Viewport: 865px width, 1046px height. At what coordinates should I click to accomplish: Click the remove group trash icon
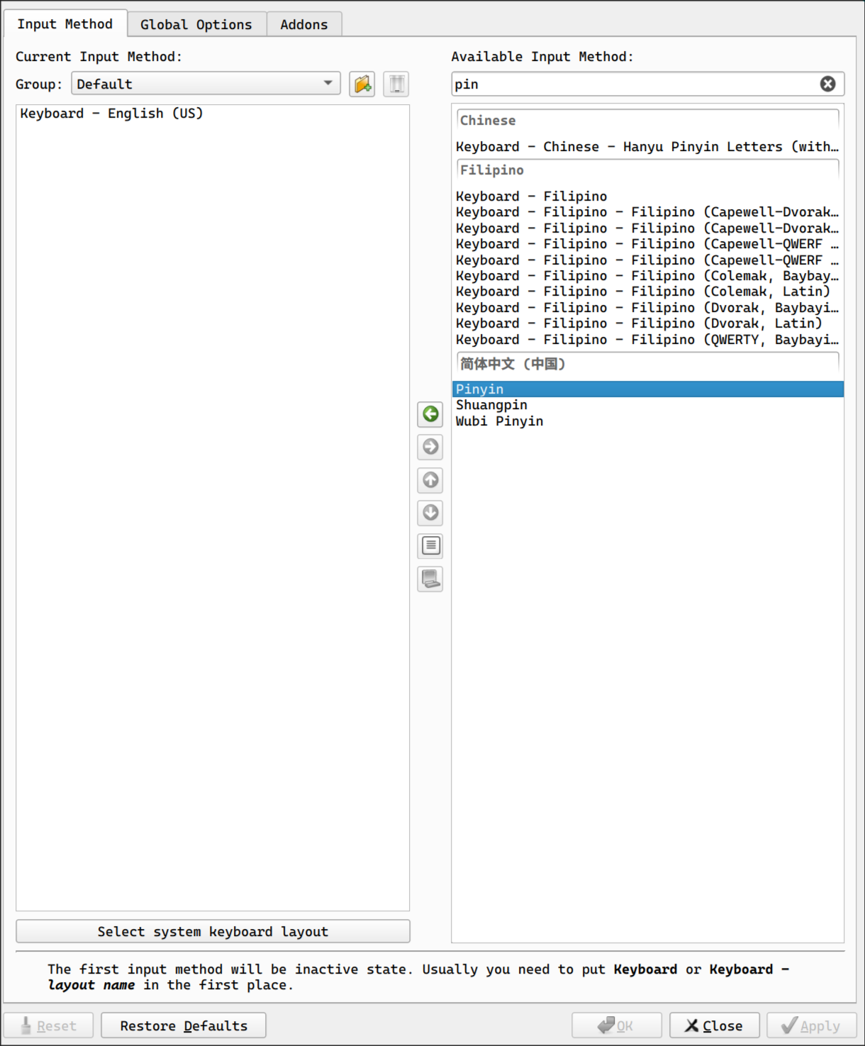coord(396,84)
